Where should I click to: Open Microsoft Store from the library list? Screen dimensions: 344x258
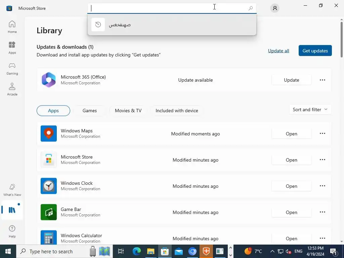[291, 160]
